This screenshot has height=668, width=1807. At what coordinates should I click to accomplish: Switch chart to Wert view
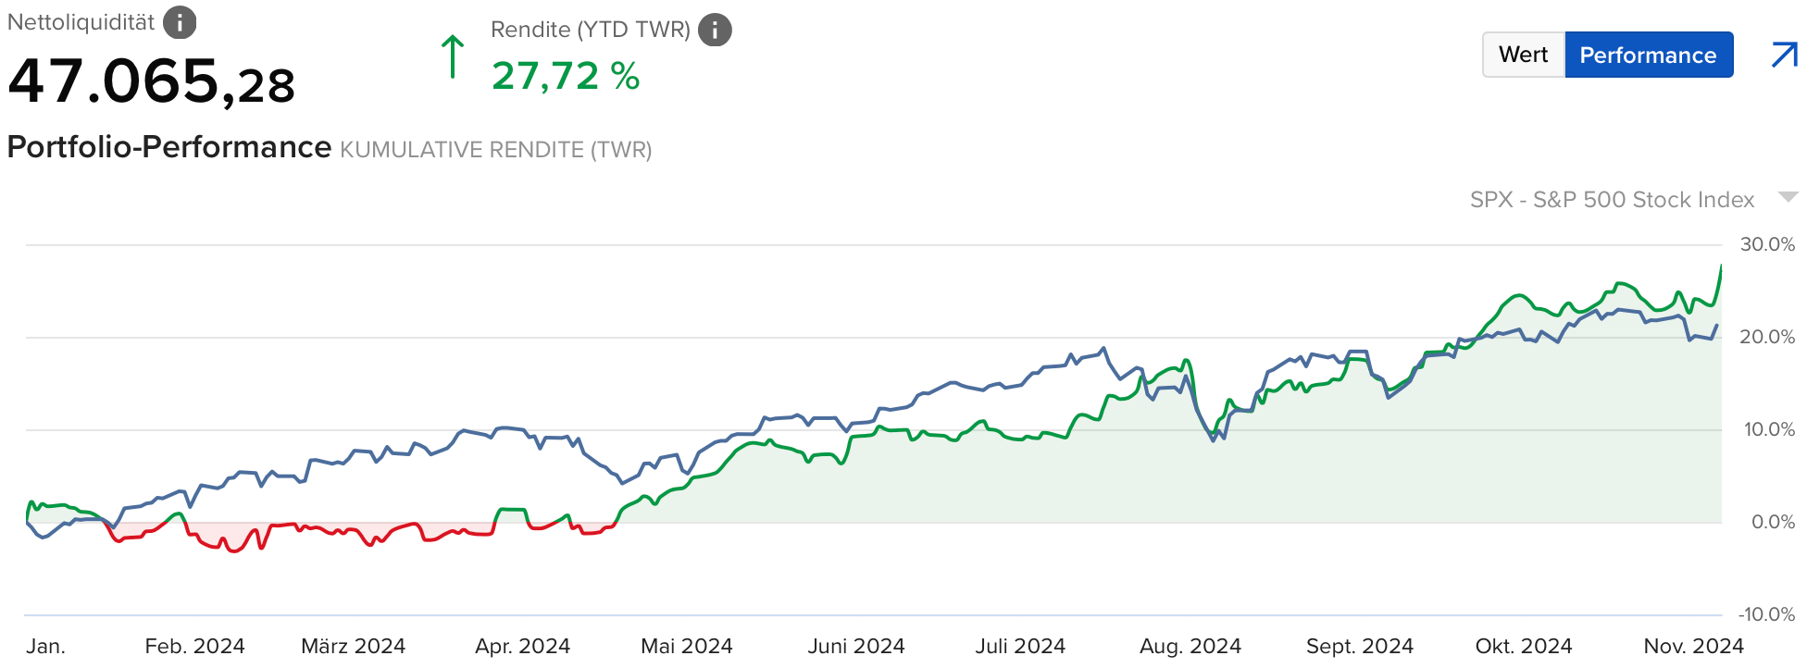pyautogui.click(x=1523, y=56)
